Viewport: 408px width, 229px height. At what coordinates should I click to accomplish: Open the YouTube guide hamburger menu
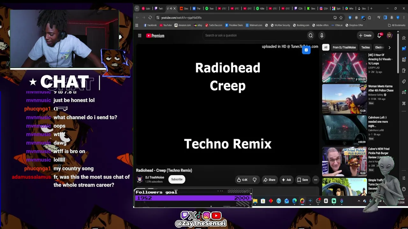point(140,36)
